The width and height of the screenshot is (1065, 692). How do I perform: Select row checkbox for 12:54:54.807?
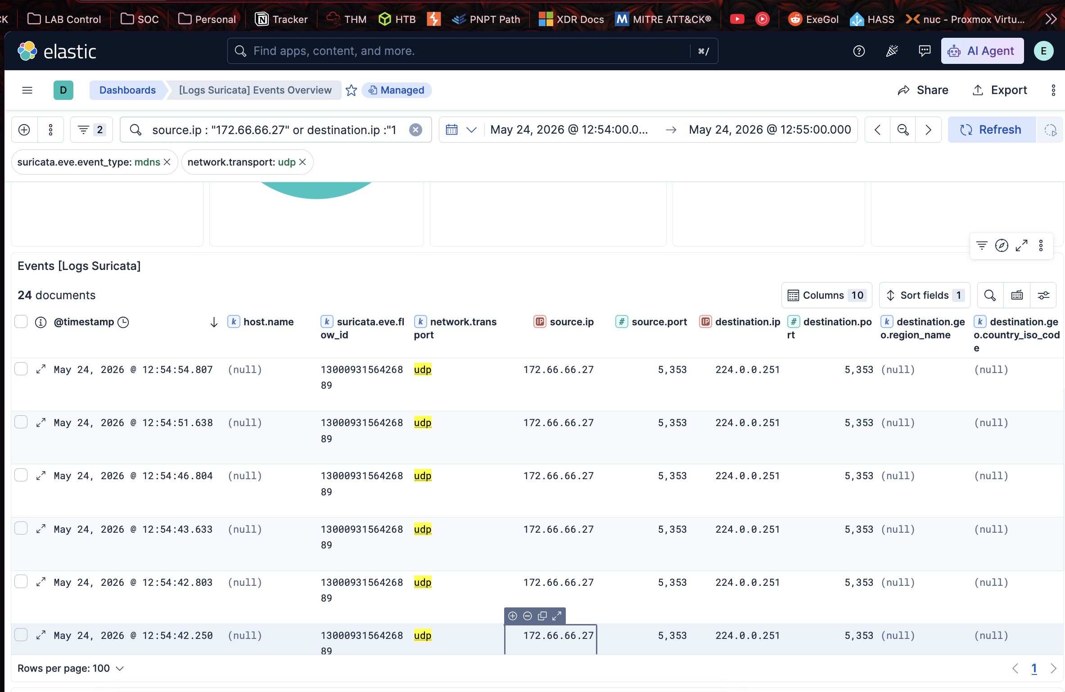[21, 369]
